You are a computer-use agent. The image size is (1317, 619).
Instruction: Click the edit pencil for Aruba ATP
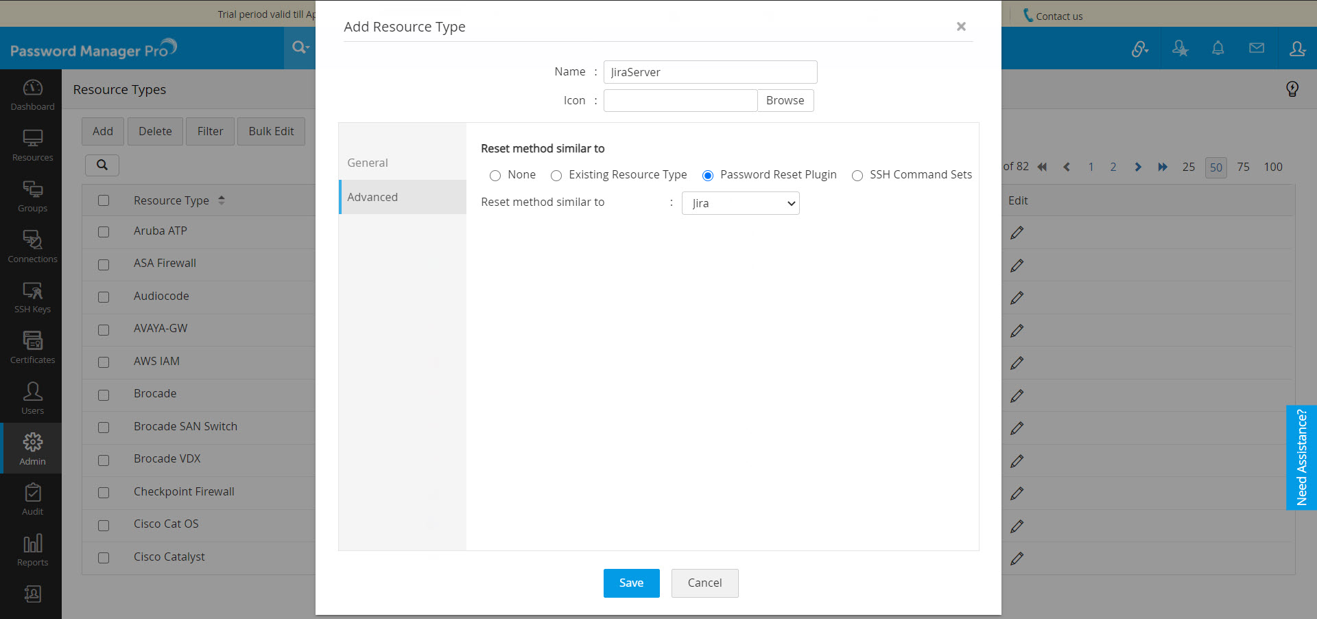pyautogui.click(x=1017, y=233)
